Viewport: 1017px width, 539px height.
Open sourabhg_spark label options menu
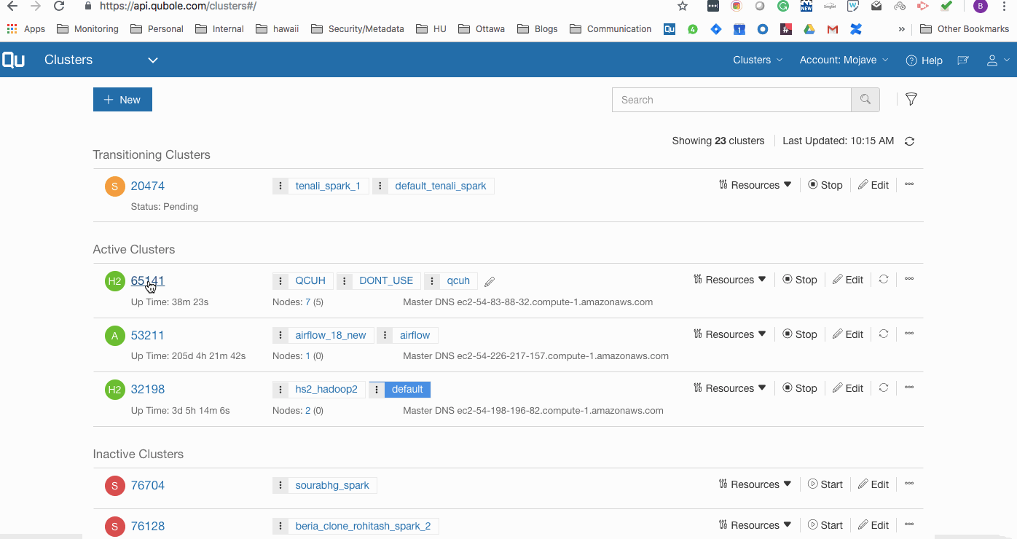pyautogui.click(x=280, y=485)
